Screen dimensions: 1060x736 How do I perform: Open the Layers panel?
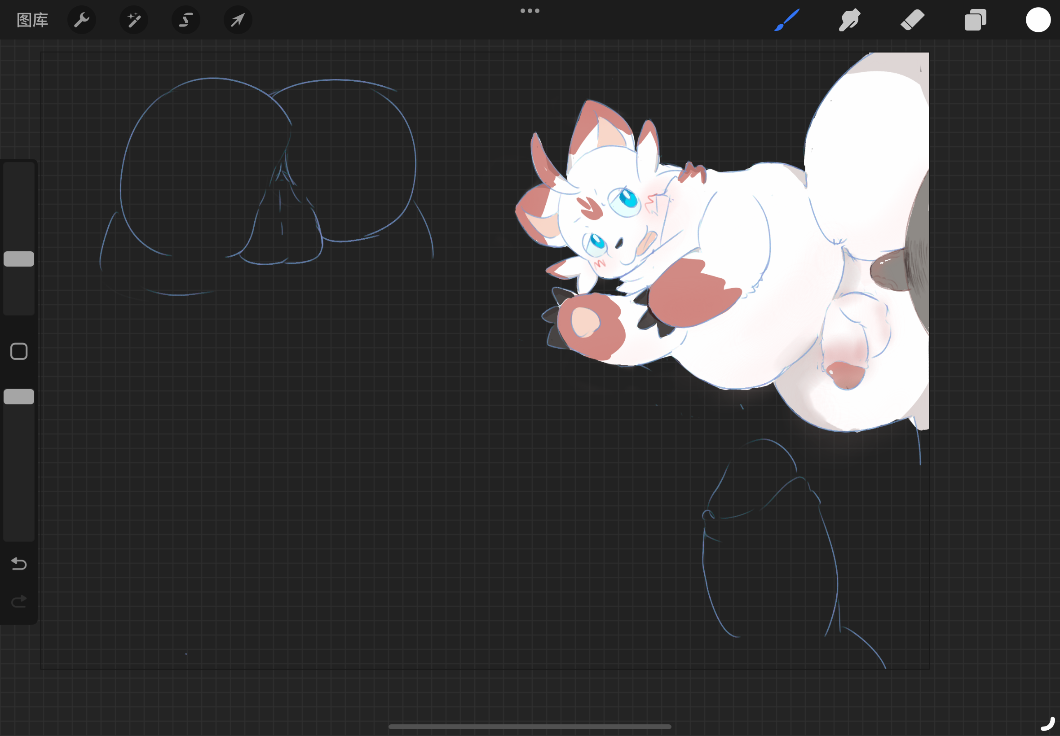(975, 20)
